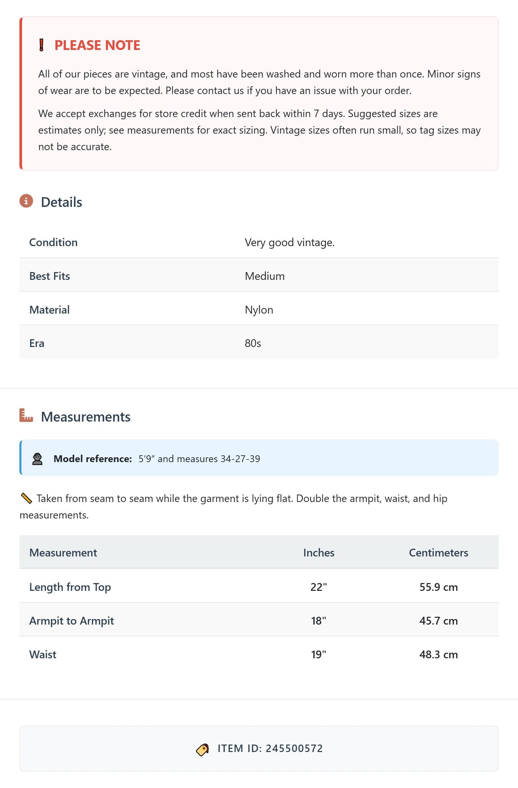518x788 pixels.
Task: Click the Measurement column header
Action: [63, 553]
